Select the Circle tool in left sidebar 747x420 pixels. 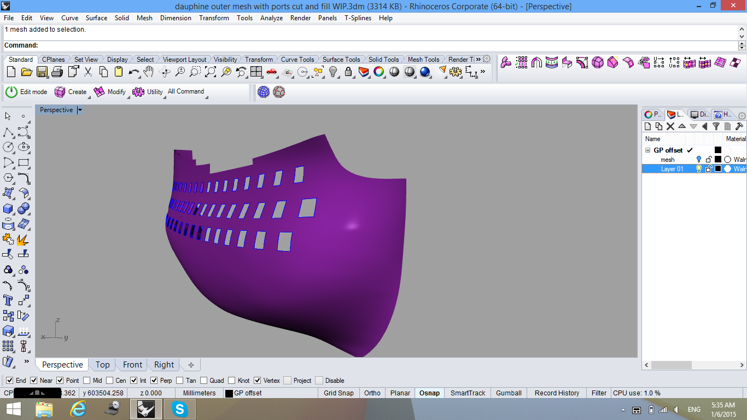[8, 147]
